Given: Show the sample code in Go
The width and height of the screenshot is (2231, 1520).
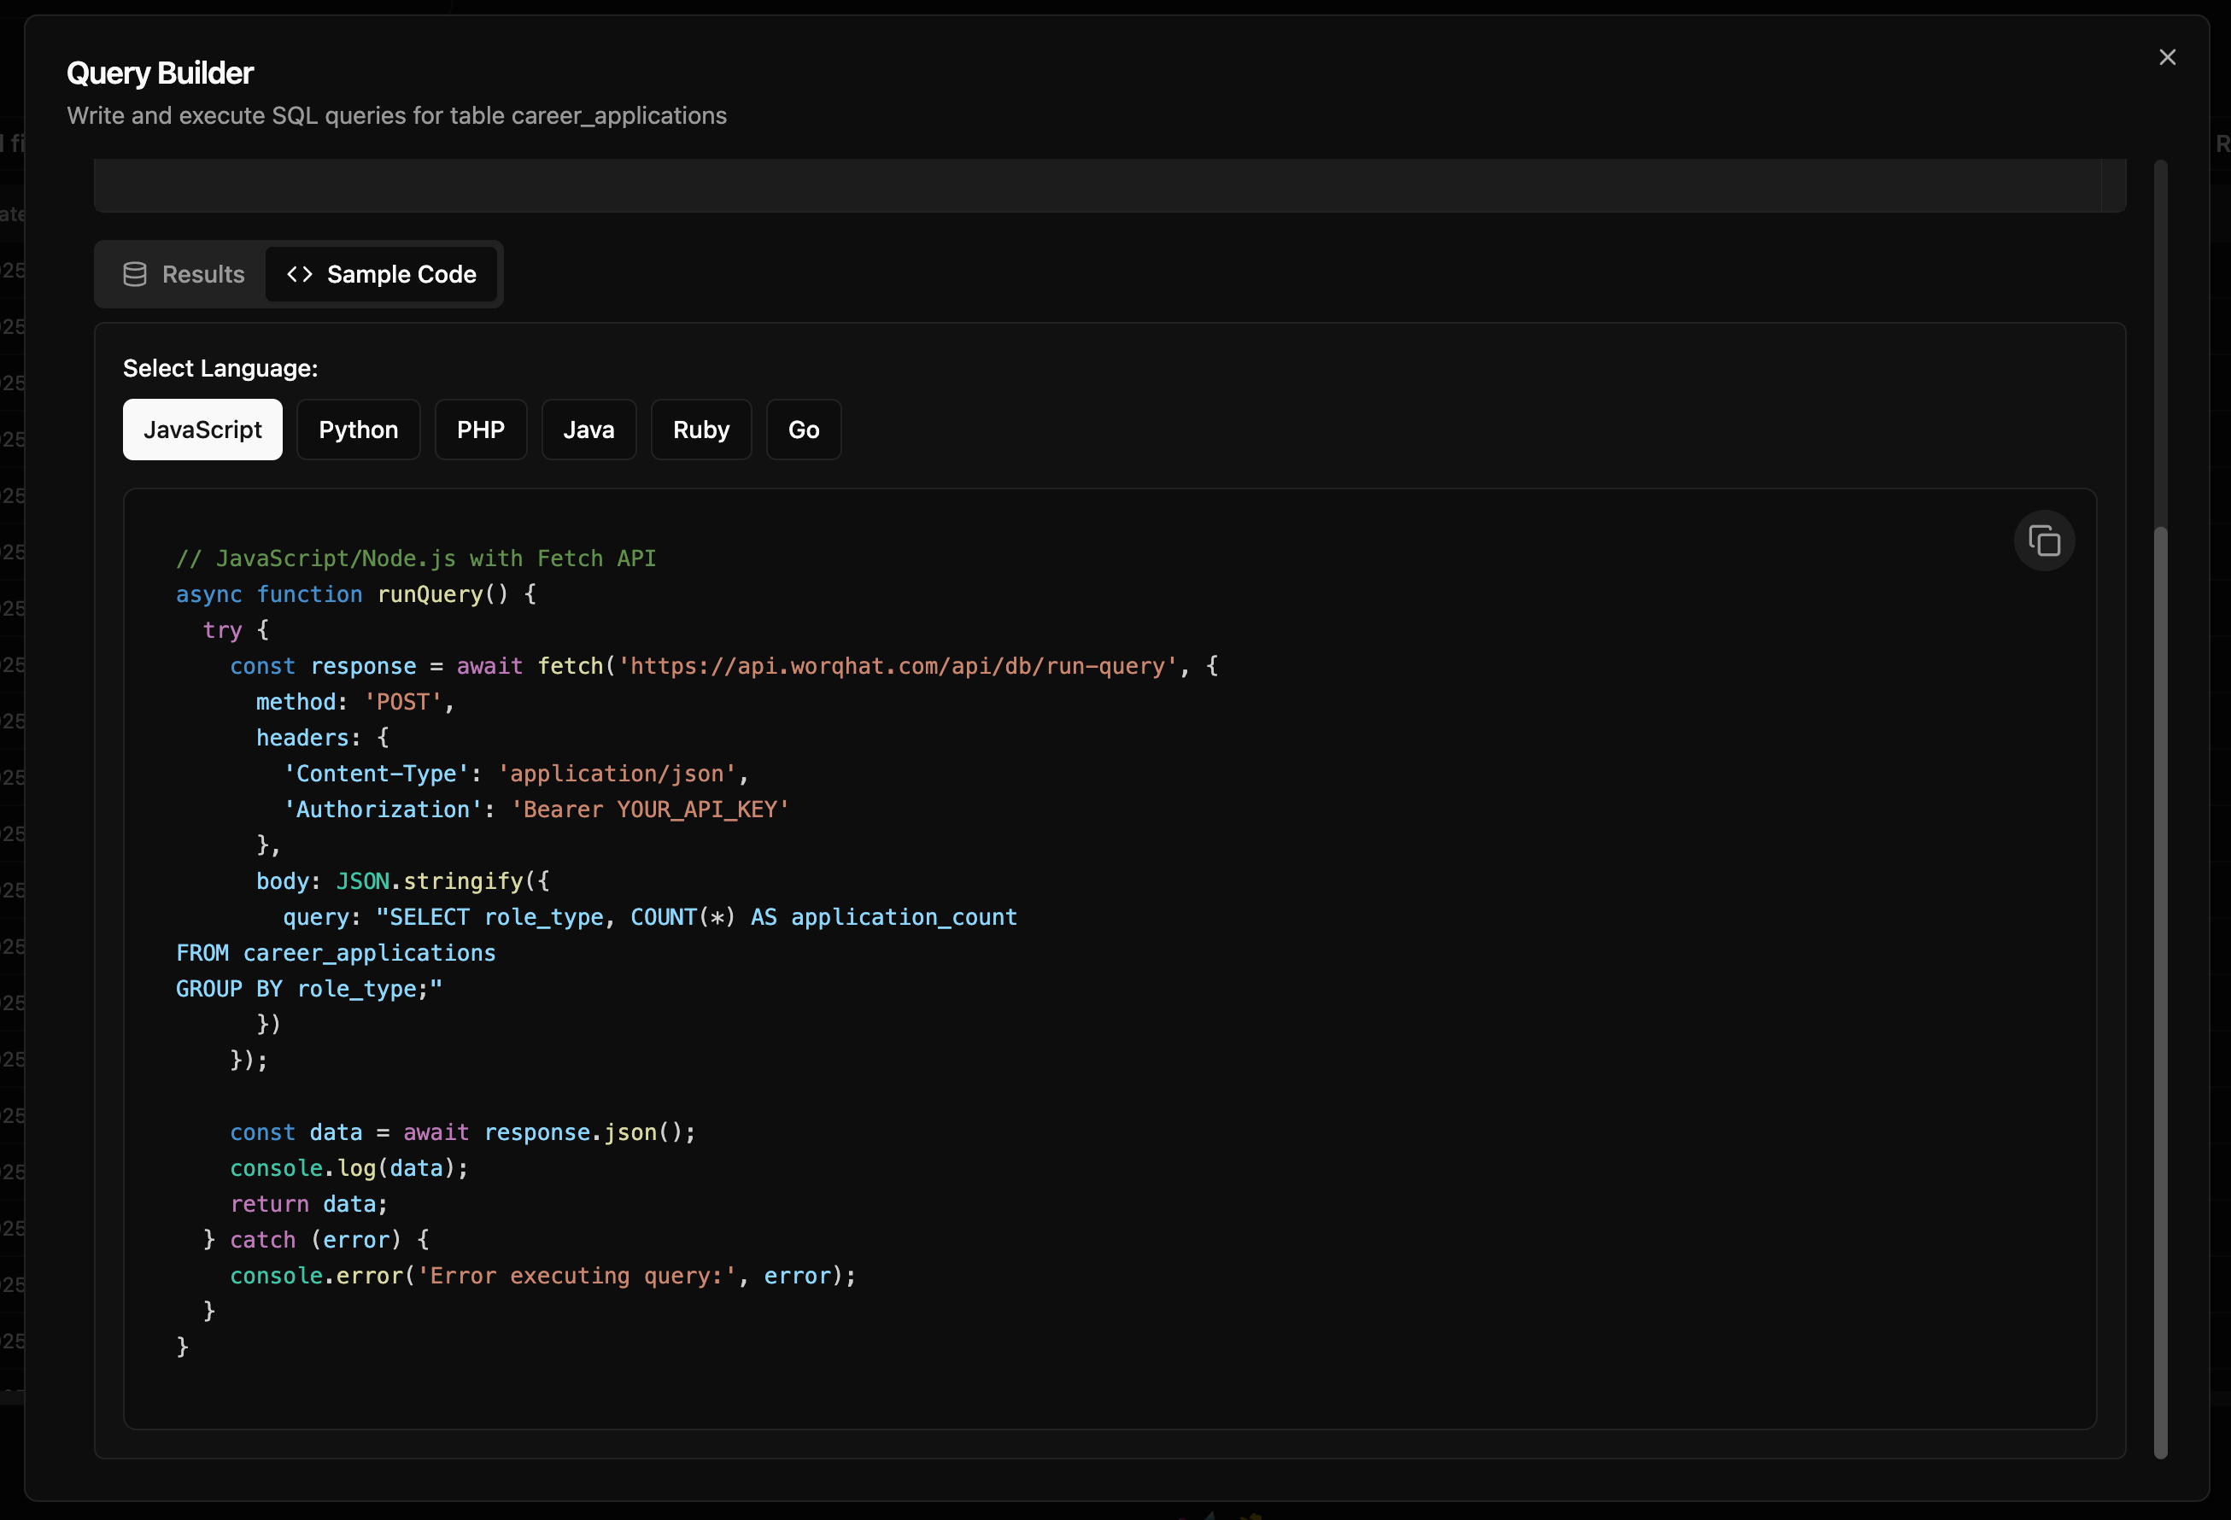Looking at the screenshot, I should click(804, 430).
